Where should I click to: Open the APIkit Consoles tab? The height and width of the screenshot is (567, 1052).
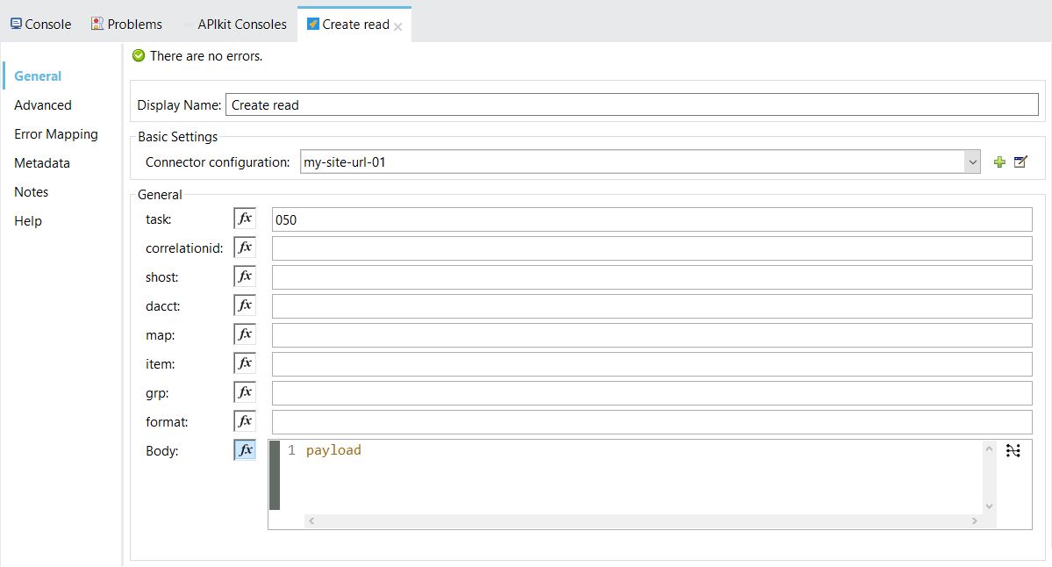233,25
